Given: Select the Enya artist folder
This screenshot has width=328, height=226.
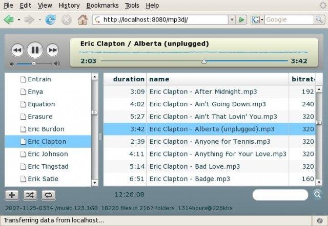Looking at the screenshot, I should click(48, 92).
